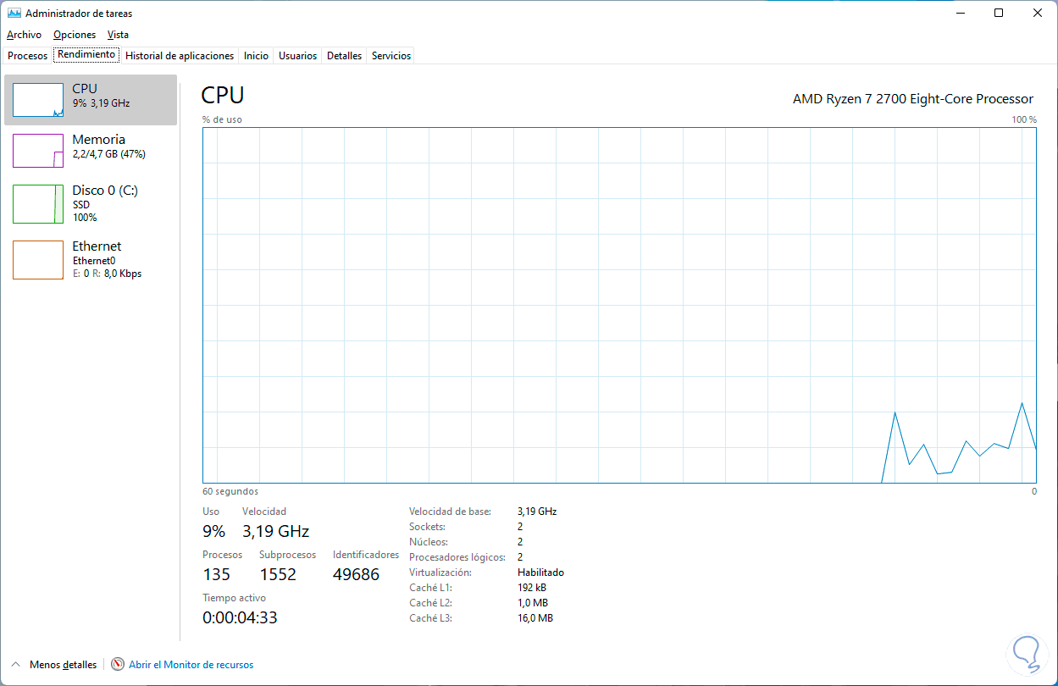Click the Identificadores count 49686
Viewport: 1058px width, 686px height.
[x=356, y=575]
